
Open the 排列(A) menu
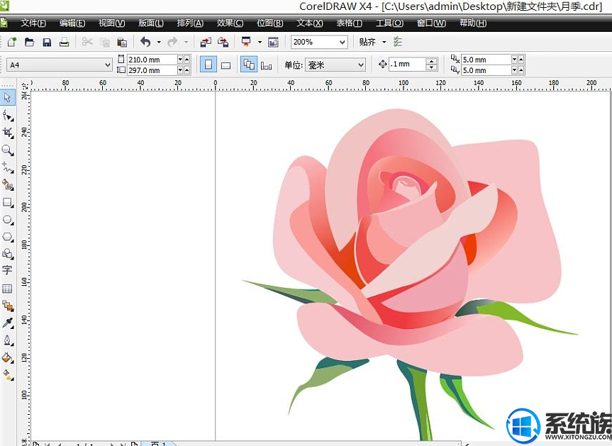[190, 23]
